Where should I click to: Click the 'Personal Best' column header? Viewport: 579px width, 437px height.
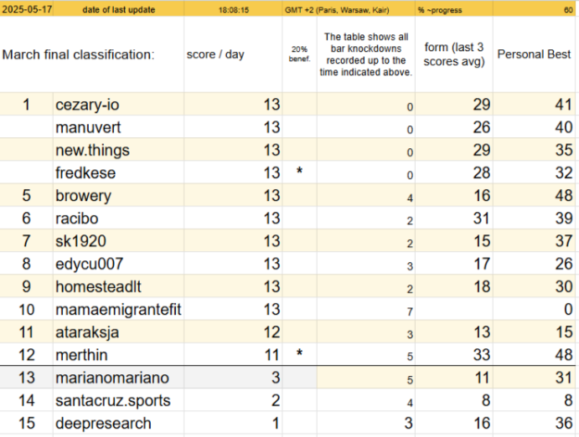(x=534, y=54)
